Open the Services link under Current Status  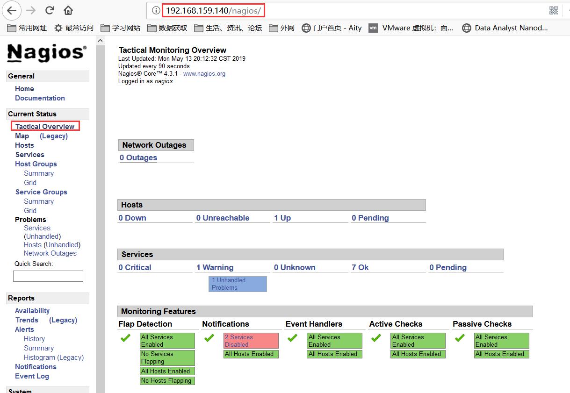coord(30,155)
